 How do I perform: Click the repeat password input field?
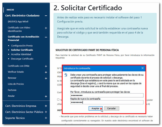click(107, 102)
